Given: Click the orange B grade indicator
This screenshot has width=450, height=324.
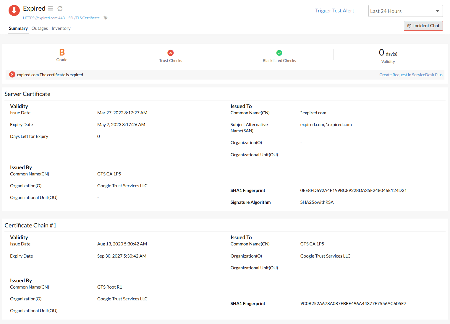Looking at the screenshot, I should click(62, 52).
